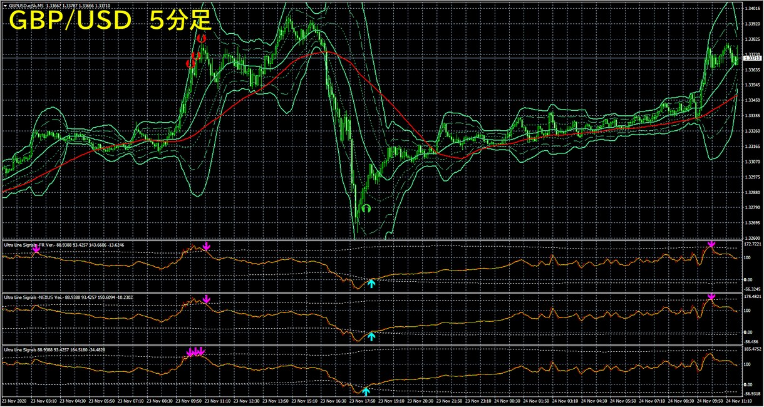Click the green circle buy signal at the price low
Image resolution: width=764 pixels, height=407 pixels.
[x=366, y=209]
